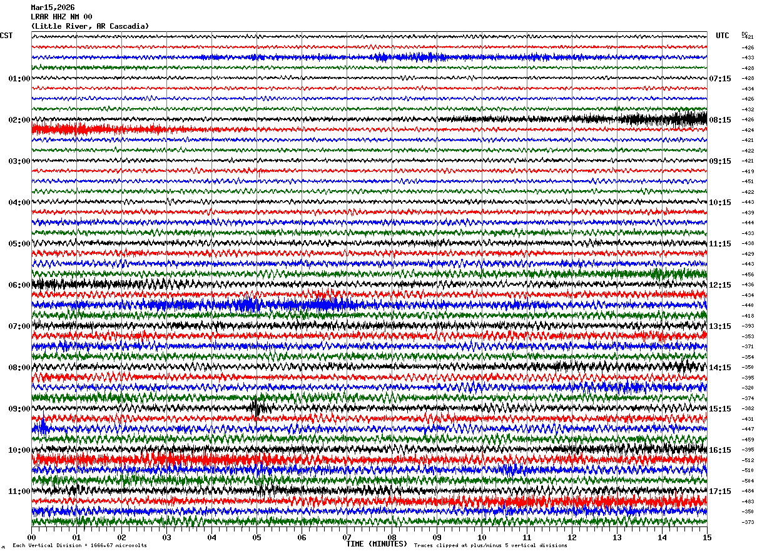Click the DC offset value -451
The height and width of the screenshot is (554, 757).
(x=748, y=182)
